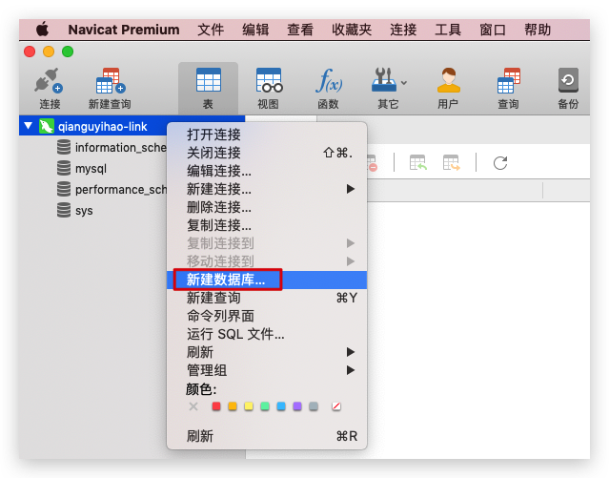Image resolution: width=609 pixels, height=478 pixels.
Task: Pick the purple color swatch
Action: pos(297,406)
